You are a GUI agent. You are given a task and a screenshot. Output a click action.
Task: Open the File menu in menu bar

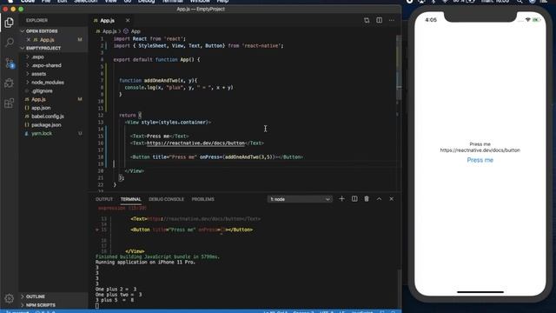(46, 2)
